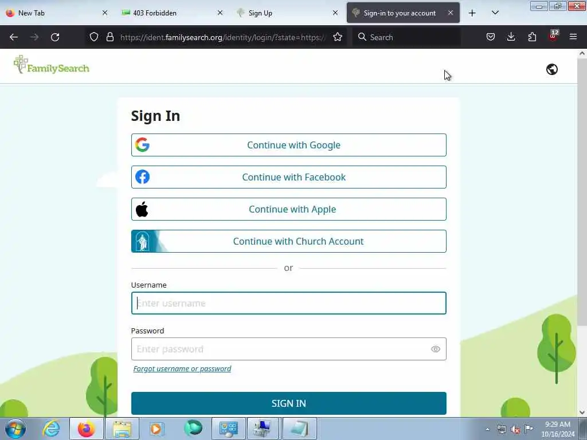This screenshot has width=587, height=440.
Task: Go back with the browser back arrow
Action: (14, 37)
